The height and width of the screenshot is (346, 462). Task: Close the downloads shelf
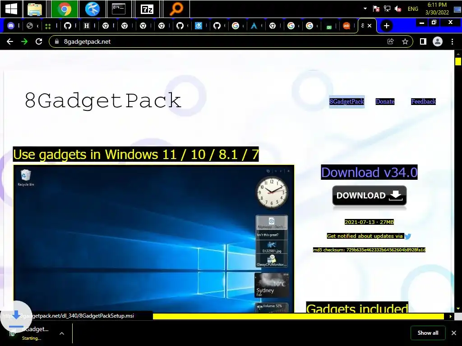pyautogui.click(x=454, y=333)
